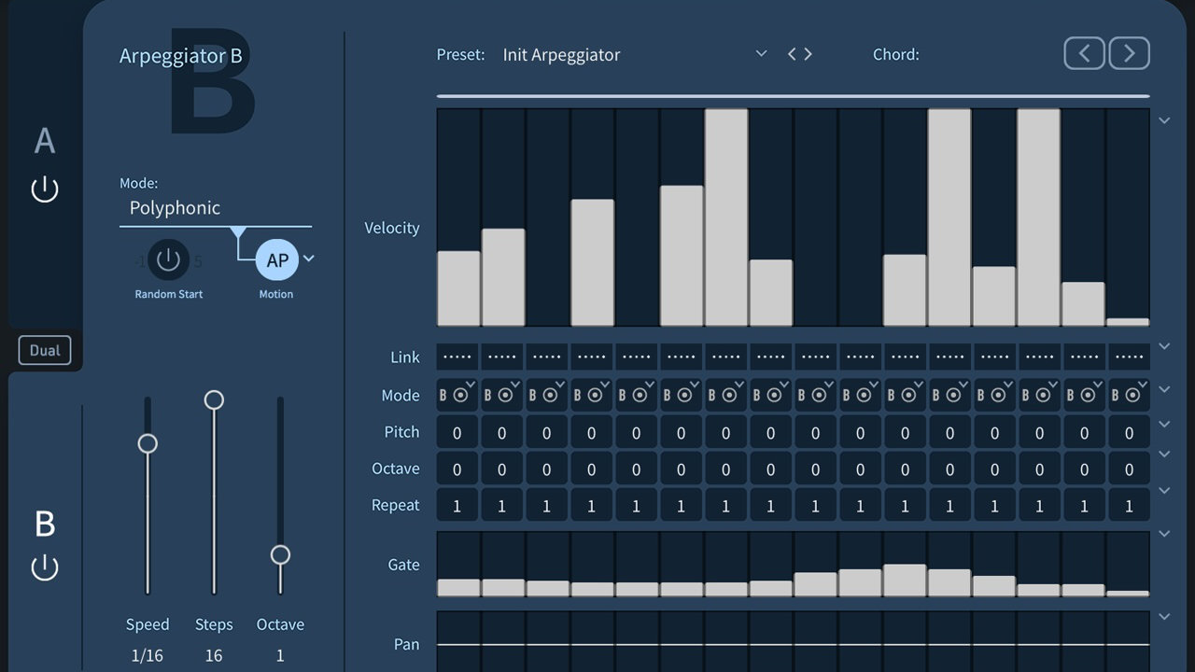Adjust the Steps slider handle

point(214,399)
